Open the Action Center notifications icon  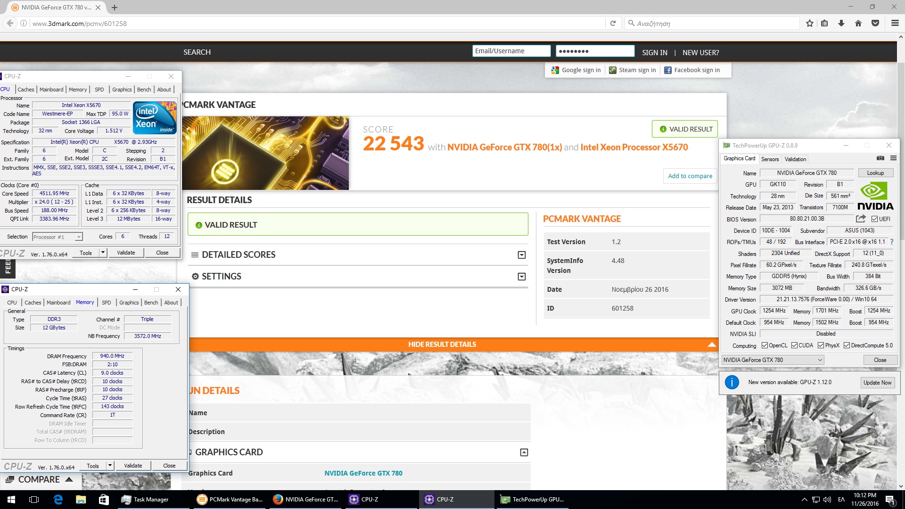(x=890, y=500)
